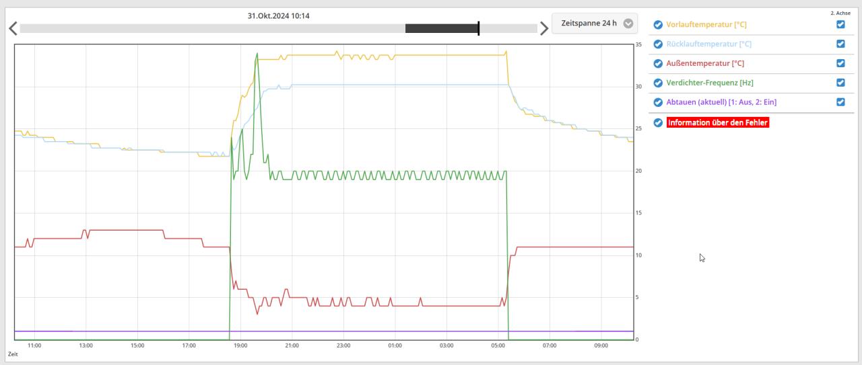Click the Vorlauftemperatur [°C] legend label
Screen dimensions: 862x365
click(x=706, y=25)
